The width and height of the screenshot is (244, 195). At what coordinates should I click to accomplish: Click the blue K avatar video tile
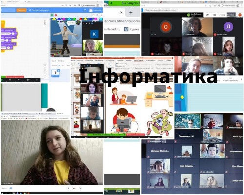(94, 34)
